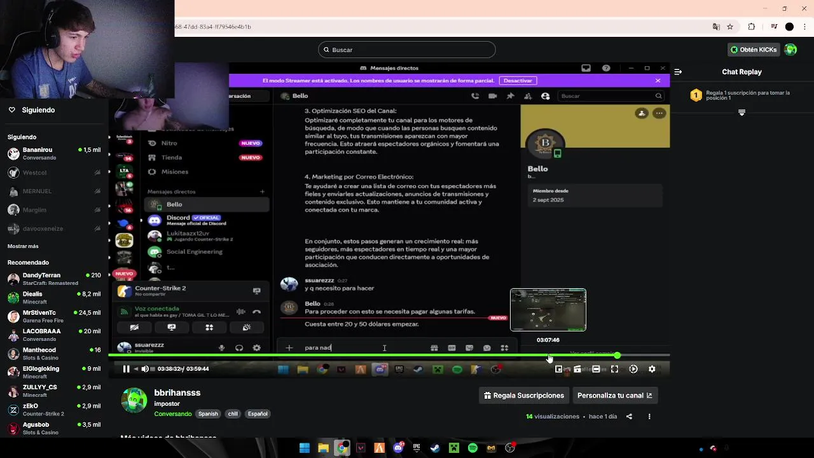Open the Discord GIF picker
Screen dimensions: 814x458
[x=452, y=348]
